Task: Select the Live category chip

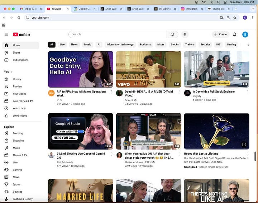Action: (62, 44)
